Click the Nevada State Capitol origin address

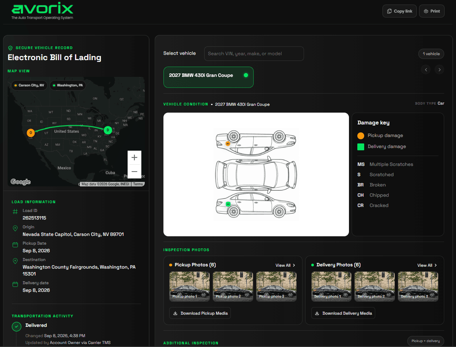tap(73, 234)
